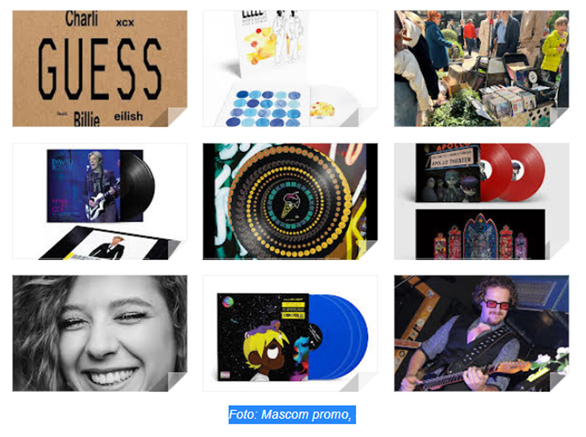Click page-curl corner on zoetrope disc image
This screenshot has width=586, height=437.
tap(368, 250)
